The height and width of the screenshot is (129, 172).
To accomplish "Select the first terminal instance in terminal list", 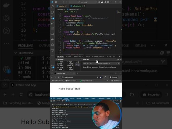I will point(78,62).
